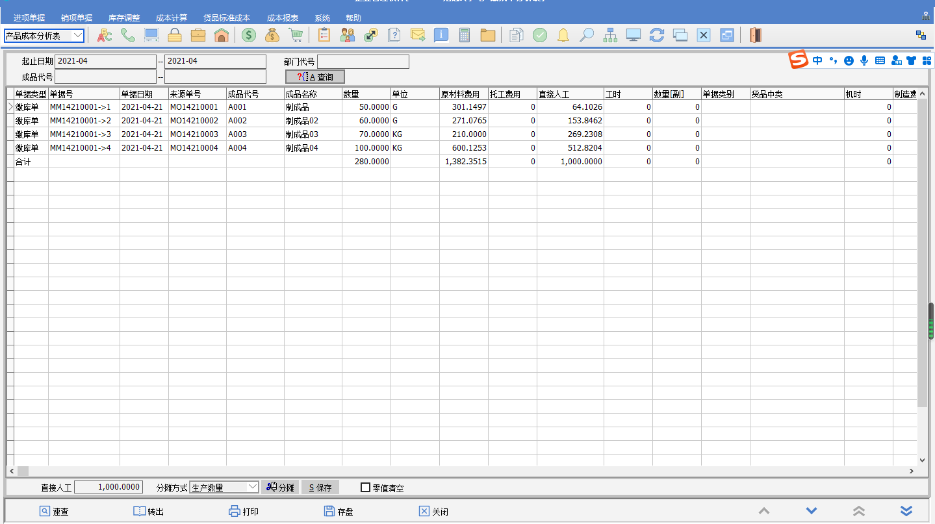Open the 成本计算 menu

(x=172, y=18)
